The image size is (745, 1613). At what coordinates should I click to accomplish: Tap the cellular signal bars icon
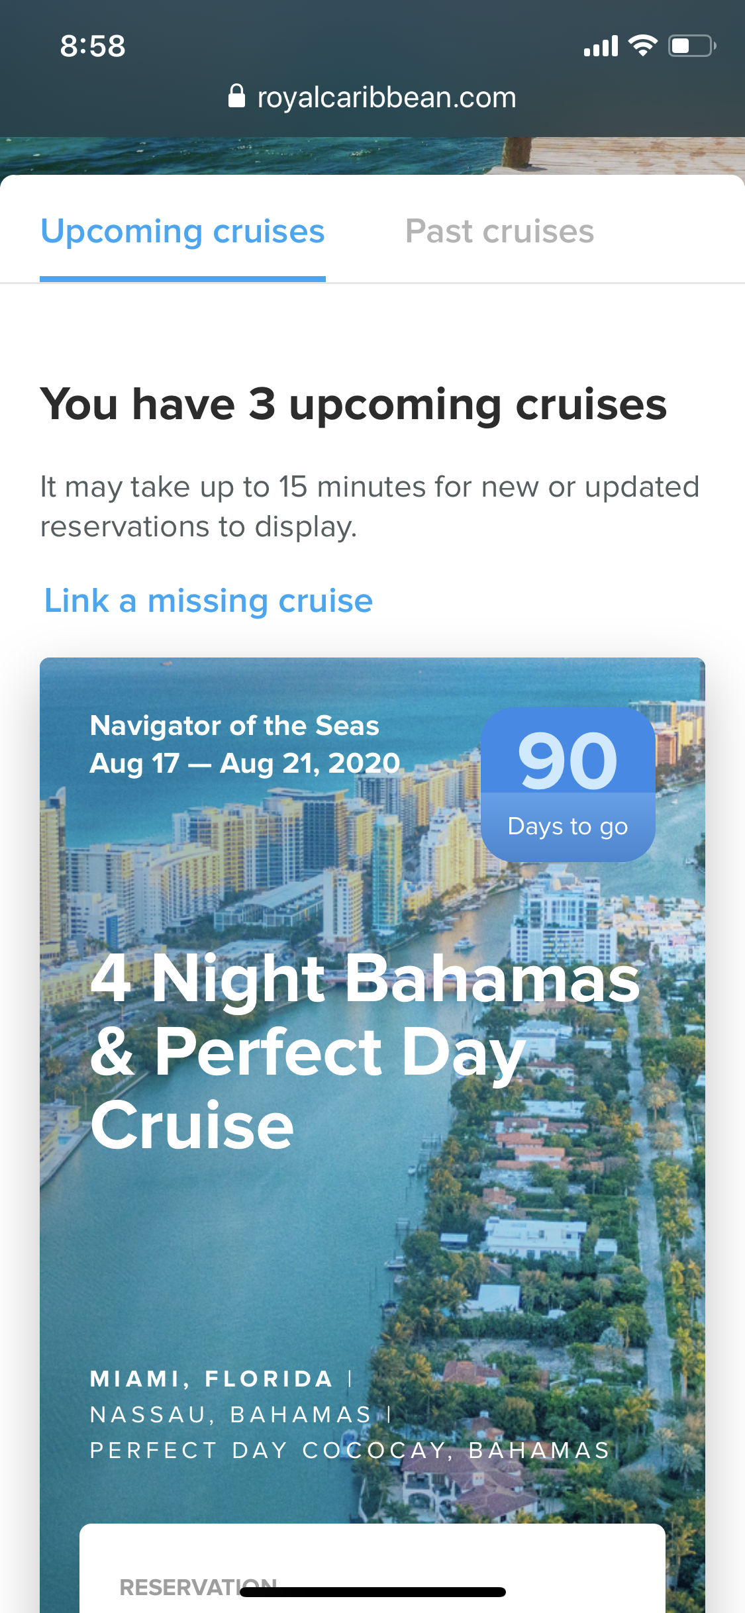coord(601,46)
